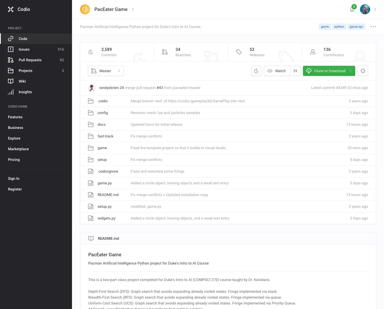
Task: Open notifications bell with 5 badge
Action: pos(352,9)
